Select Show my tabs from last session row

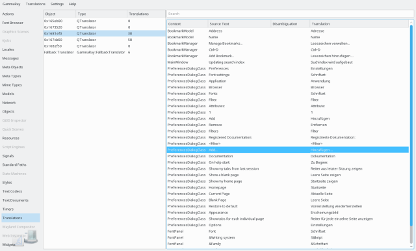[x=288, y=169]
